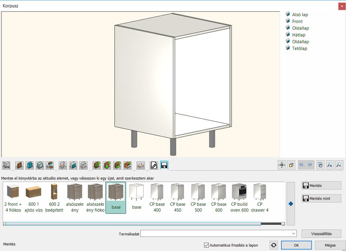The width and height of the screenshot is (346, 251).
Task: Select the wireframe cabinet with blue panel
Action: (73, 165)
